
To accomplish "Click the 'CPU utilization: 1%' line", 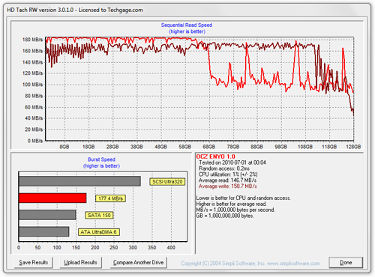I will [x=228, y=174].
